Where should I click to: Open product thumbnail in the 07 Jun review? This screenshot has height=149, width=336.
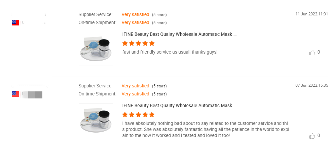click(96, 120)
